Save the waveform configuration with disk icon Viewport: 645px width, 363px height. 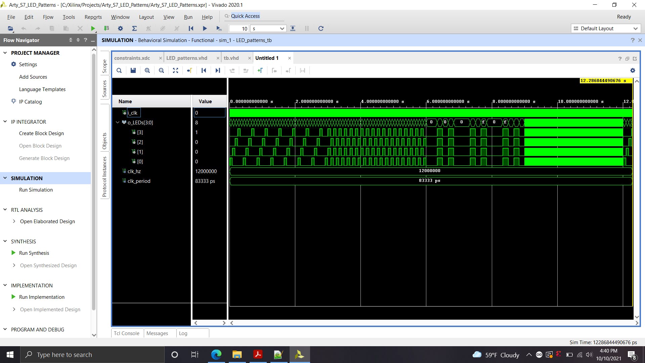pos(133,71)
